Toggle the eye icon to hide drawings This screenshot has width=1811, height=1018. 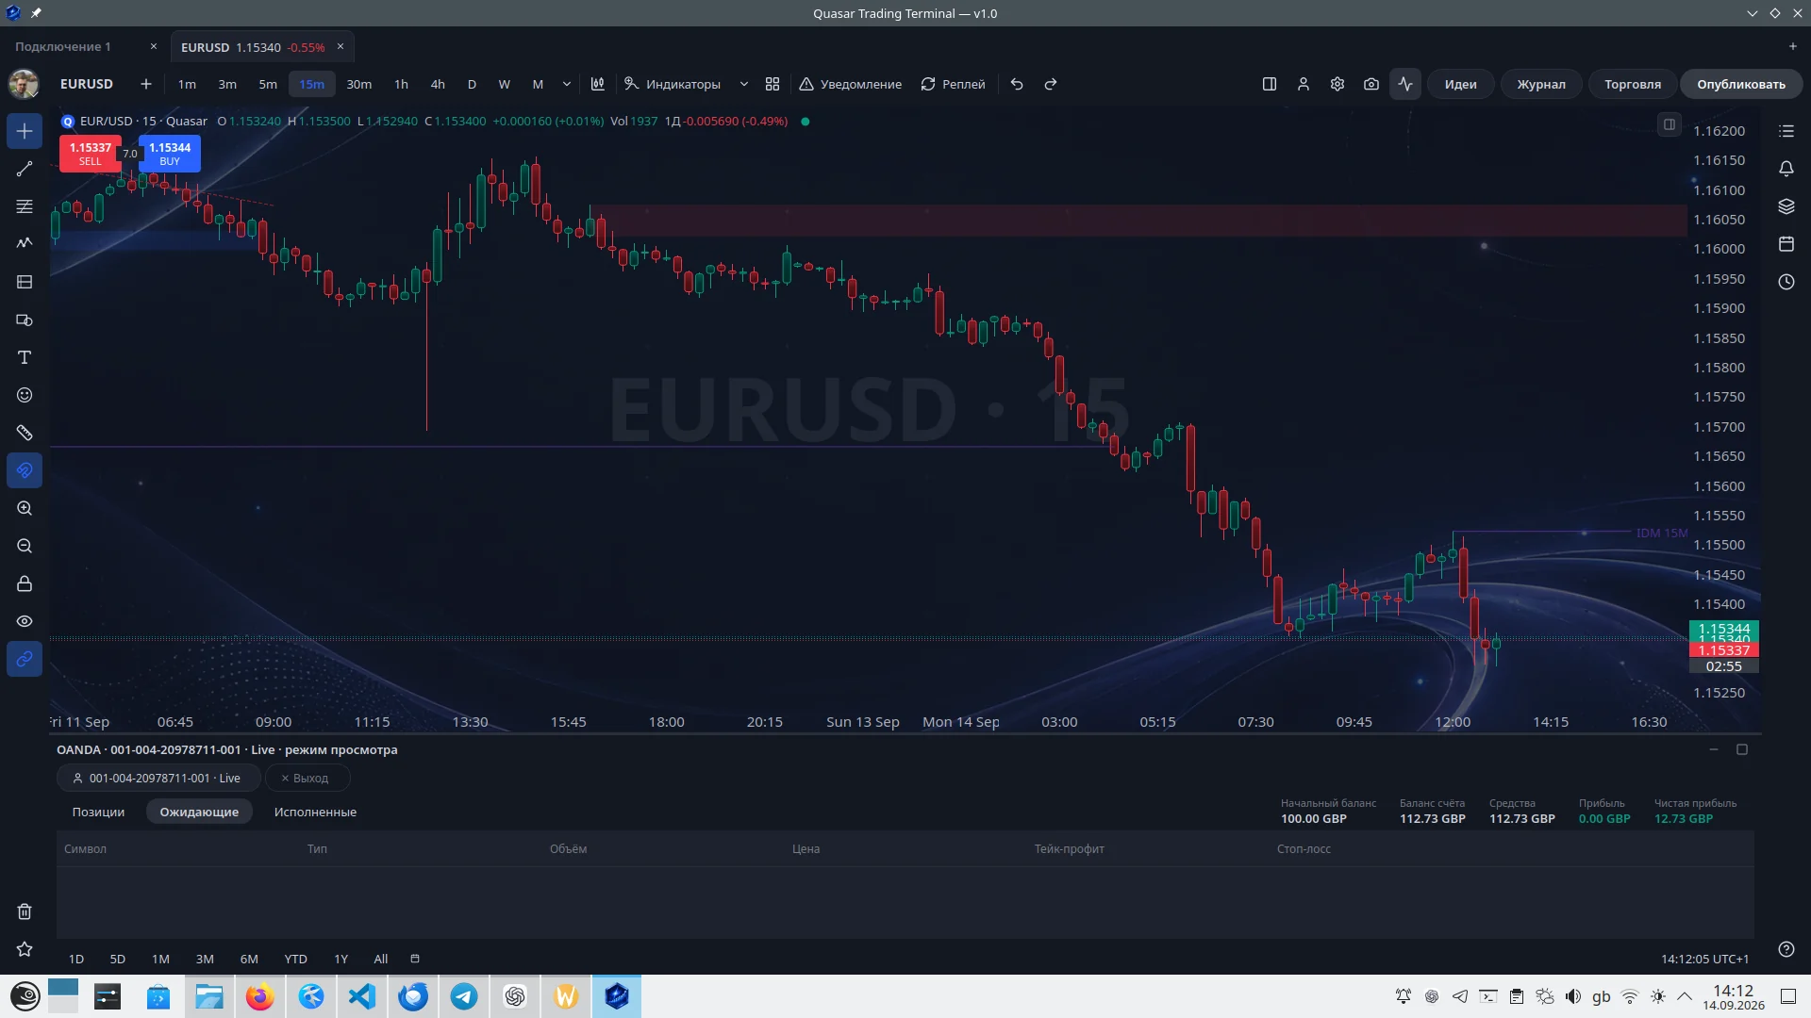point(25,621)
